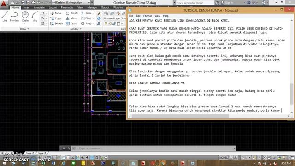
Task: Click the AutoCAD keyword search field
Action: [x=195, y=3]
